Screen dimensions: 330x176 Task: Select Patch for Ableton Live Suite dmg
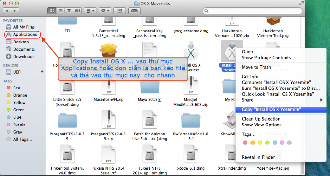(150, 119)
